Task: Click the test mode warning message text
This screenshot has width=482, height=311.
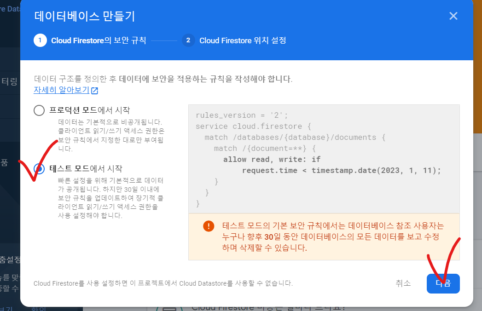Action: pyautogui.click(x=333, y=236)
